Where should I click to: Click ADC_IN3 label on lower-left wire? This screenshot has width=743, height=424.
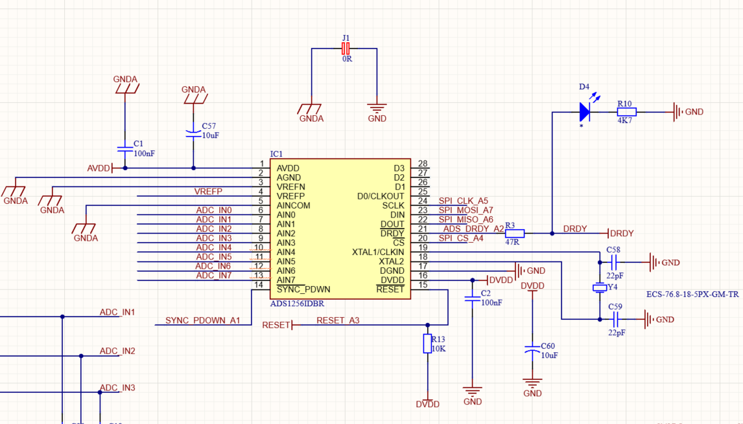[x=117, y=388]
